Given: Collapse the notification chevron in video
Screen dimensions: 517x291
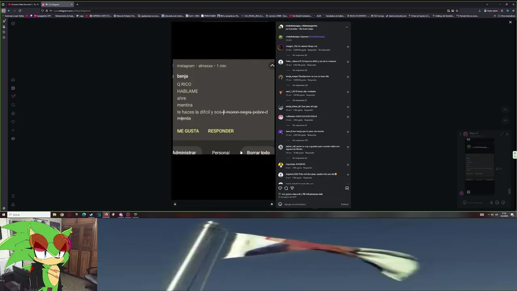Looking at the screenshot, I should point(272,65).
